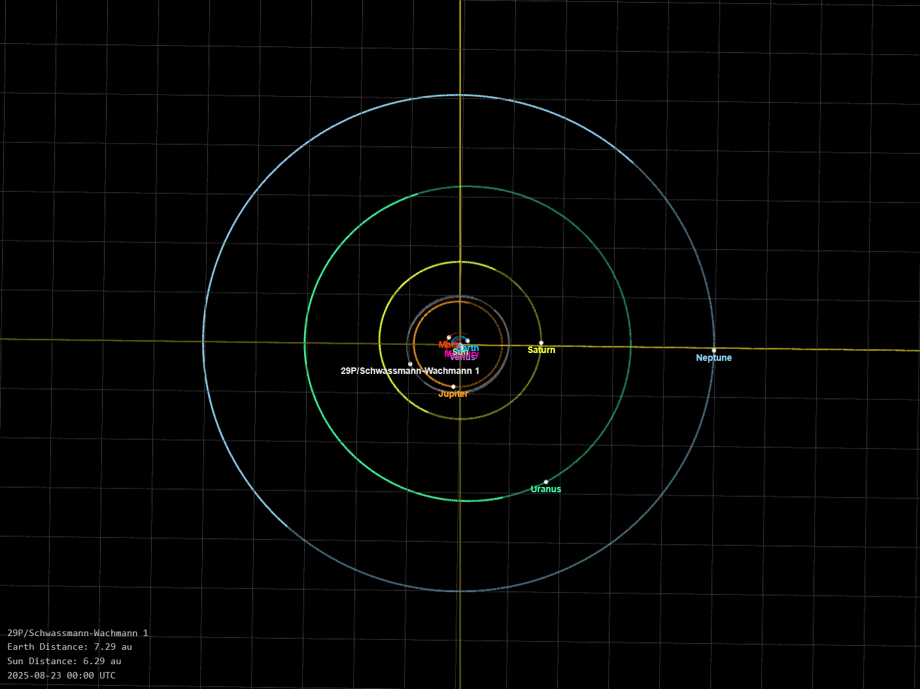Click the Earth position dot
920x689 pixels.
[467, 341]
